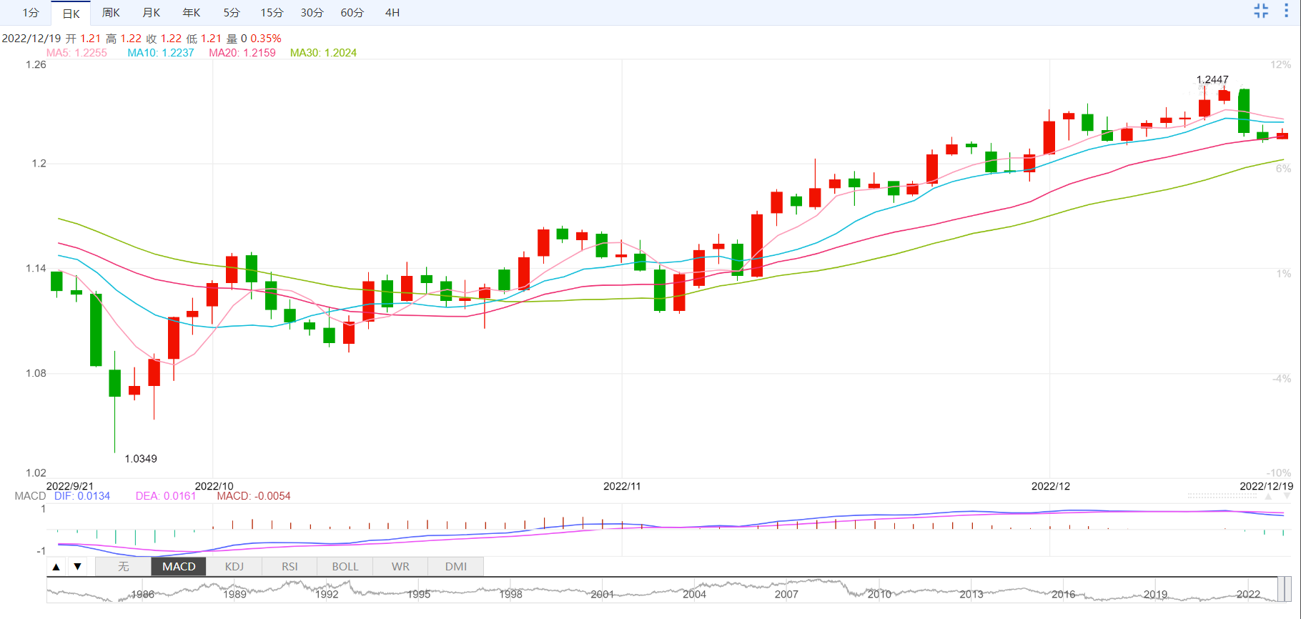1301x619 pixels.
Task: Click 1998 on the overview timeline
Action: coord(510,595)
